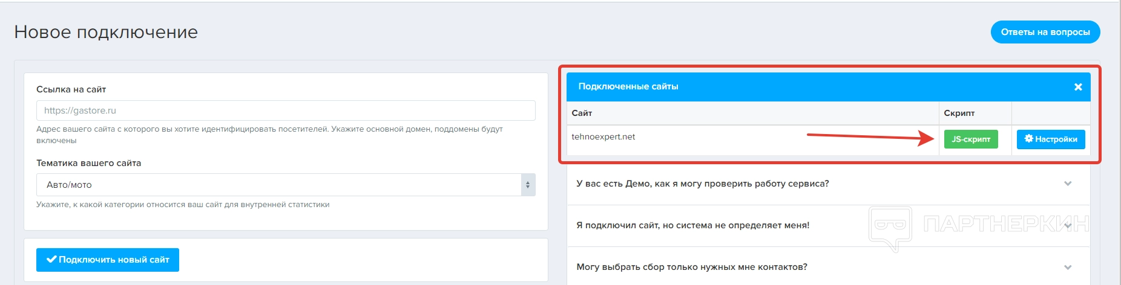
Task: Click the gear icon on Настройки
Action: pos(1028,139)
